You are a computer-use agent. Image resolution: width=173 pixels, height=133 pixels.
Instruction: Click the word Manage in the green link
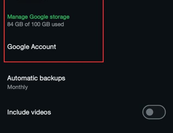point(17,17)
